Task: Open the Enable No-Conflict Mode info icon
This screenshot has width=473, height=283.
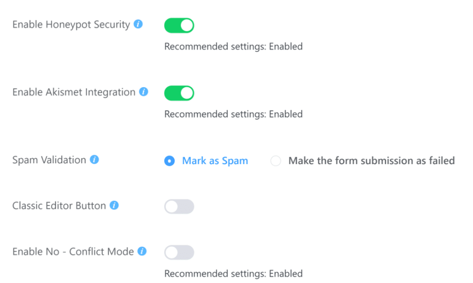Action: pos(141,252)
